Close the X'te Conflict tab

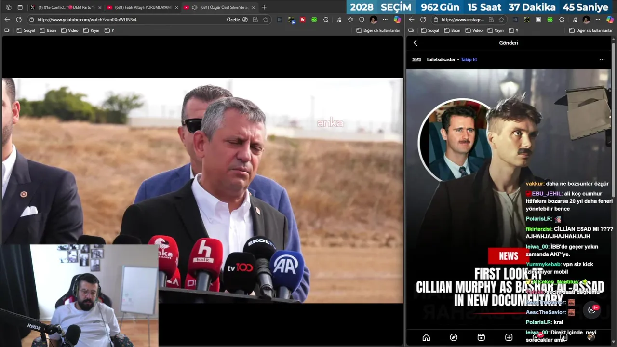pos(100,7)
